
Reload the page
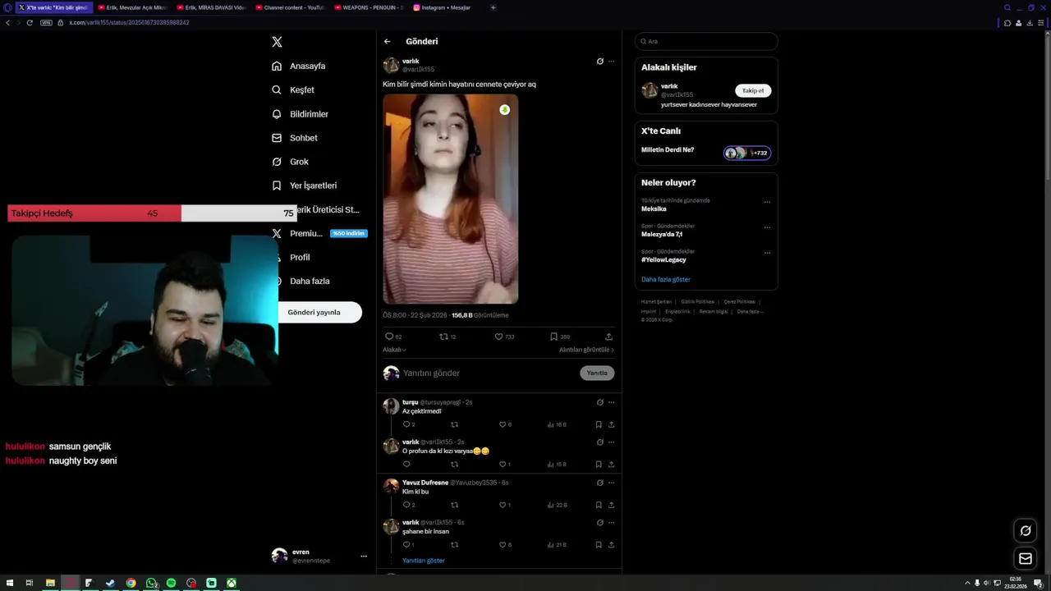click(30, 23)
